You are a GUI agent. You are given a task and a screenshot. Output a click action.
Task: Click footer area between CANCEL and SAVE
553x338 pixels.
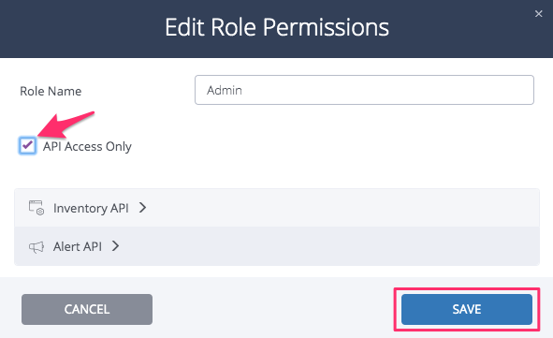click(x=273, y=309)
